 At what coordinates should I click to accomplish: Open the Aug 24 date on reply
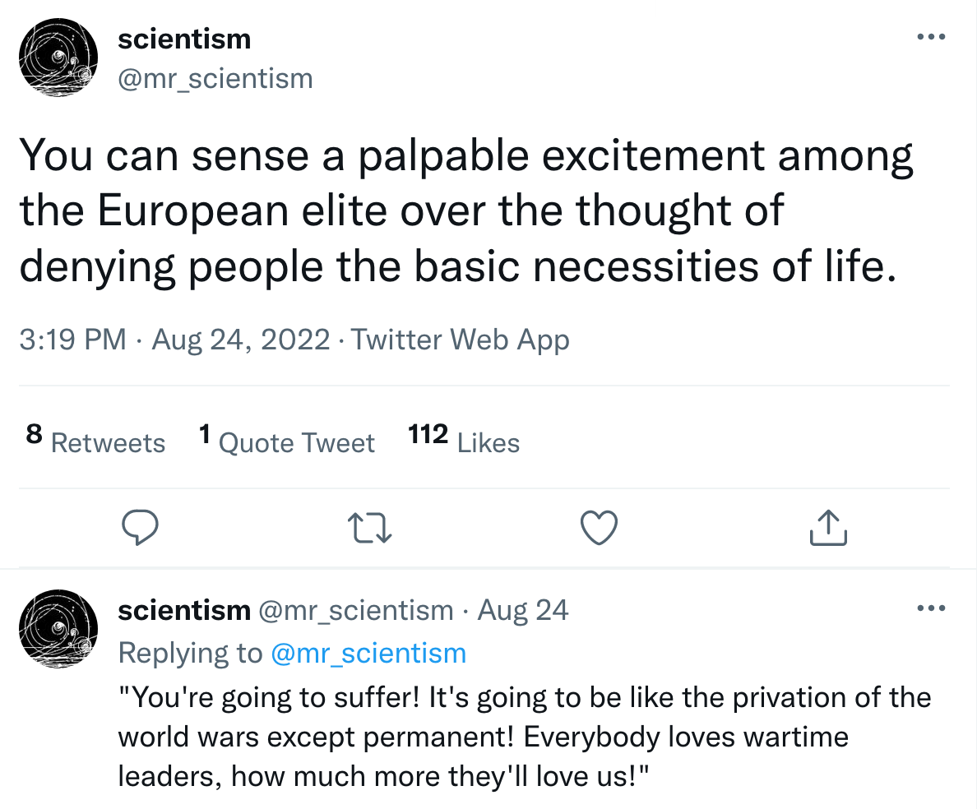[x=523, y=610]
